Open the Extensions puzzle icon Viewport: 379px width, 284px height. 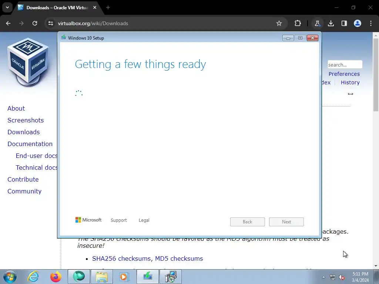(298, 23)
